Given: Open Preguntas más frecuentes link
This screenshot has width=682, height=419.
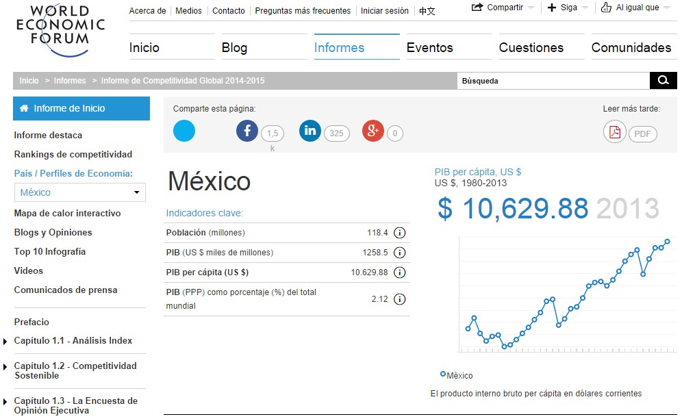Looking at the screenshot, I should point(303,11).
